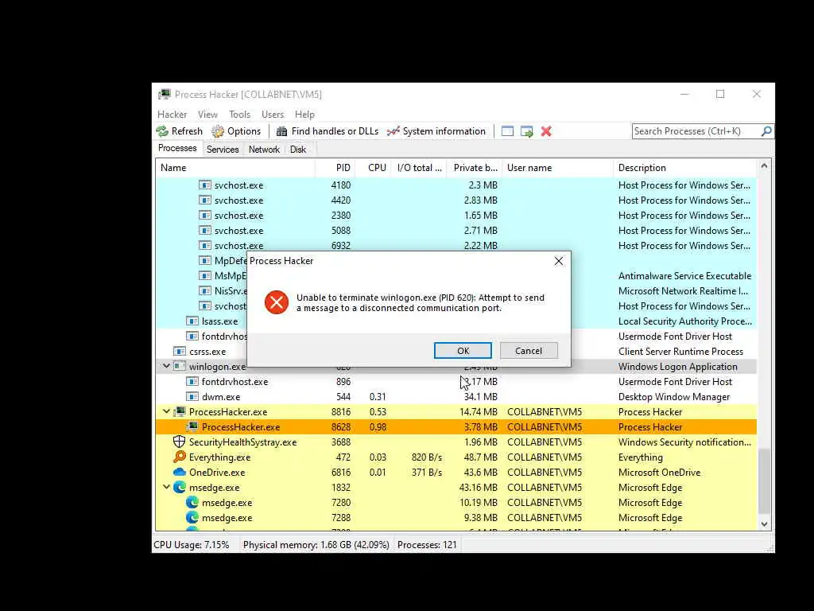
Task: Switch to the Processes tab
Action: click(x=177, y=149)
